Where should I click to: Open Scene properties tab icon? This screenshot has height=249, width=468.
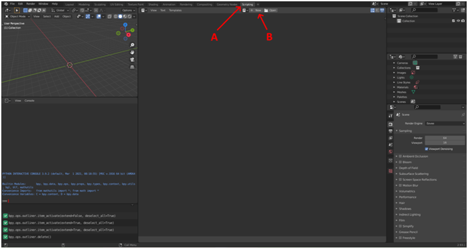pyautogui.click(x=390, y=144)
